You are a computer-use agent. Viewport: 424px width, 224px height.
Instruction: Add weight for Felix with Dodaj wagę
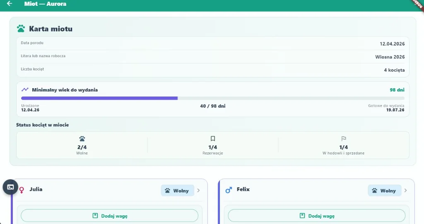[x=317, y=216]
